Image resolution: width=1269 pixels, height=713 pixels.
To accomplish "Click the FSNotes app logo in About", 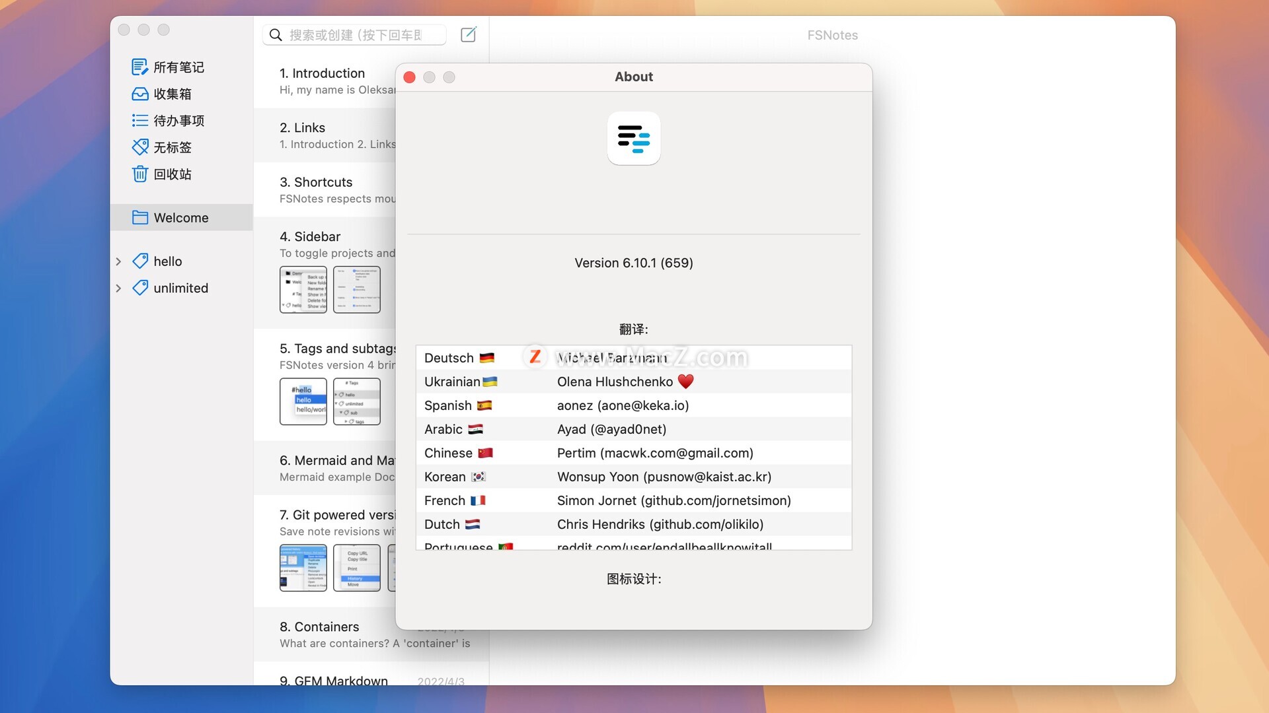I will [x=634, y=138].
